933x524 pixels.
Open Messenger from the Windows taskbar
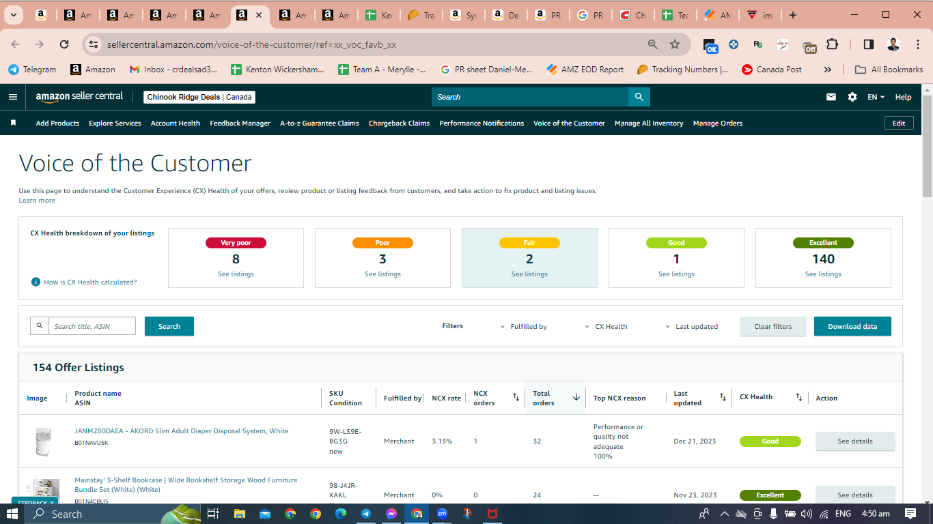[x=391, y=514]
